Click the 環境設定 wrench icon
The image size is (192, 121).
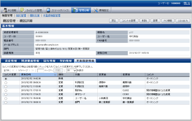[96, 10]
